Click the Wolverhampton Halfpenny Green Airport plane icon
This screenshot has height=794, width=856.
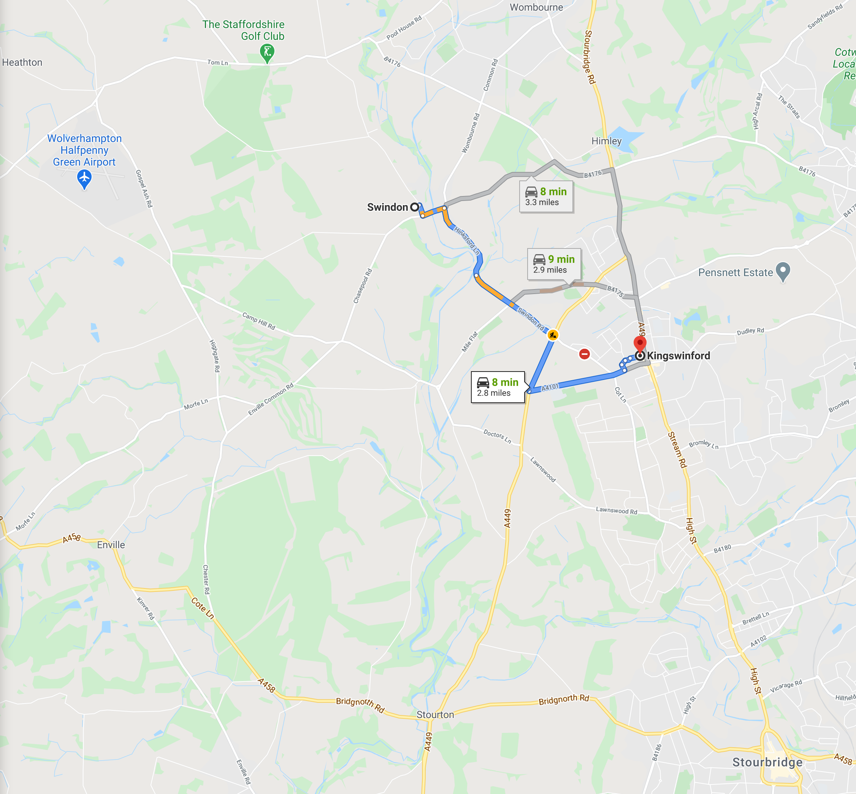[x=84, y=179]
